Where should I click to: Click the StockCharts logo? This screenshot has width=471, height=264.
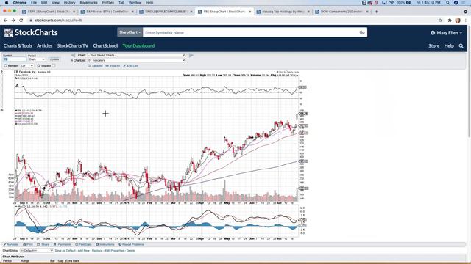click(x=31, y=32)
